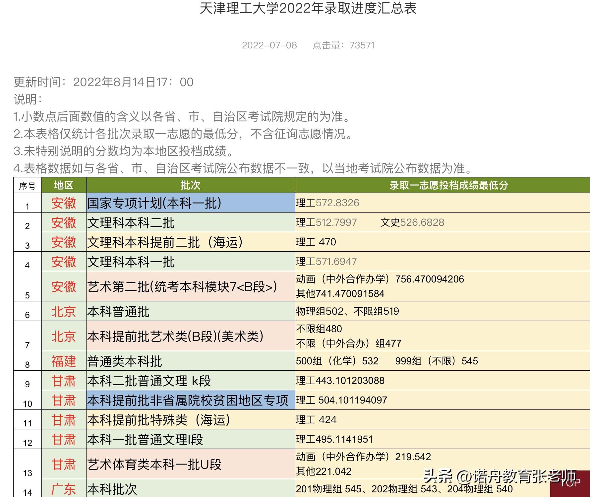Click the 本科提前批艺术类(B段)(美术类) cell

tap(191, 336)
